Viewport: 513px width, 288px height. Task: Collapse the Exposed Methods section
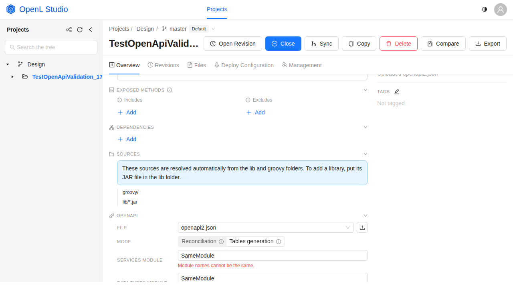tap(366, 90)
